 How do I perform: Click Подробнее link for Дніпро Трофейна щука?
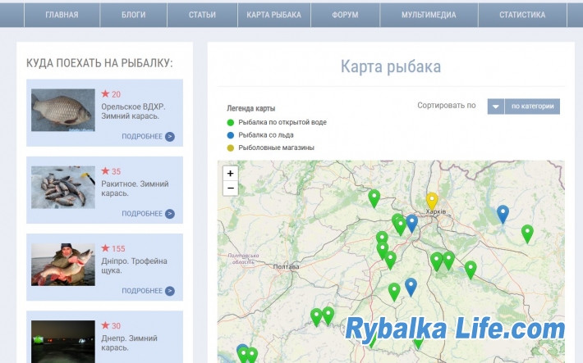[142, 291]
